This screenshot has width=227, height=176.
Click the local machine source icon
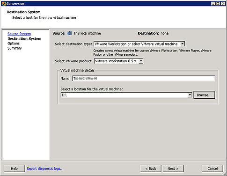[x=69, y=33]
